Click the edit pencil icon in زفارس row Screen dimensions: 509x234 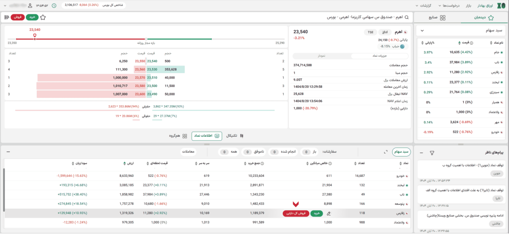coord(328,213)
